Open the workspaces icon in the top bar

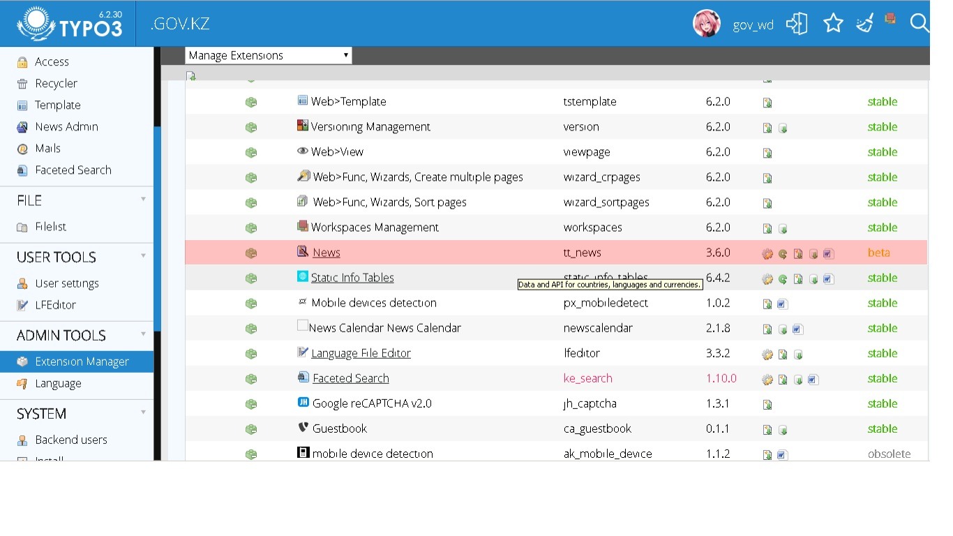(x=890, y=19)
